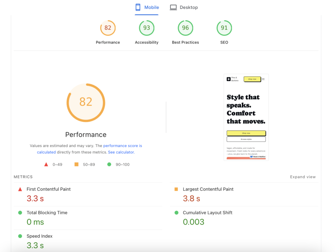Screen dimensions: 335x252
Task: Click the SEO 91 score gauge
Action: [224, 28]
